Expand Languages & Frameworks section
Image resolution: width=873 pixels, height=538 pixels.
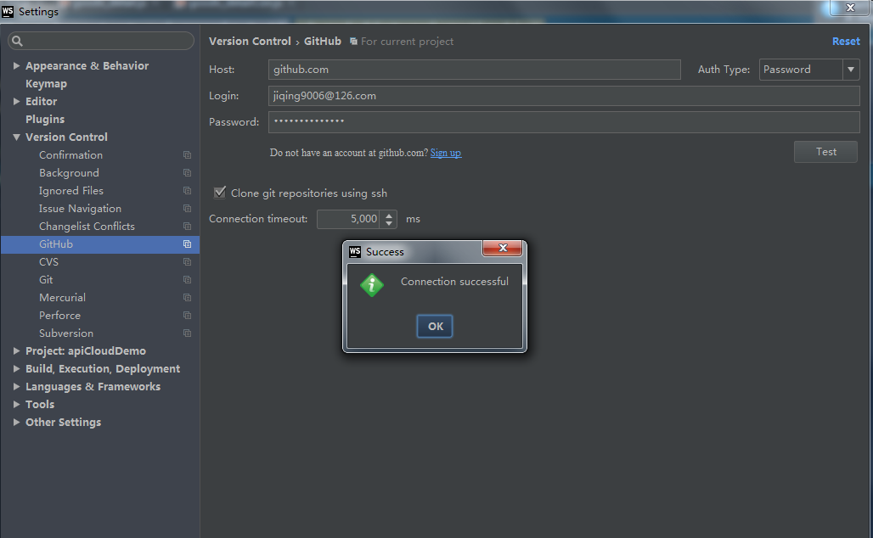16,387
